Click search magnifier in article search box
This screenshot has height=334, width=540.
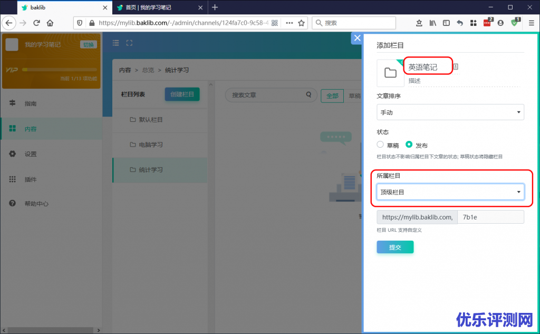pos(308,95)
